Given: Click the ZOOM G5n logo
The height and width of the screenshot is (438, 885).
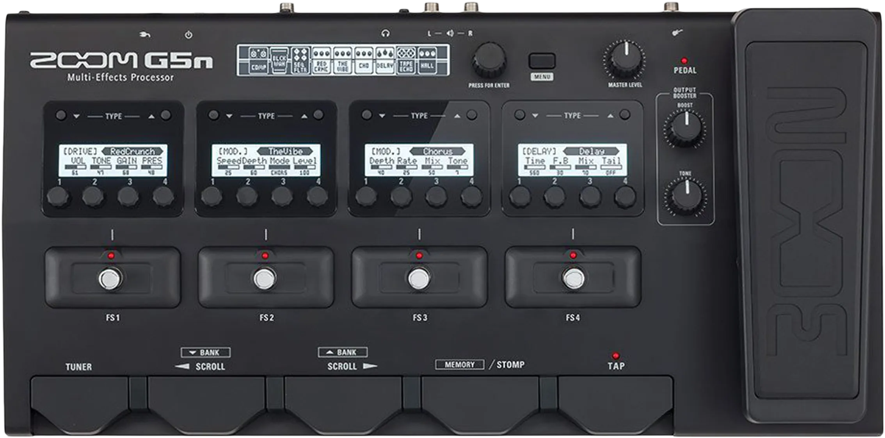Looking at the screenshot, I should 121,61.
